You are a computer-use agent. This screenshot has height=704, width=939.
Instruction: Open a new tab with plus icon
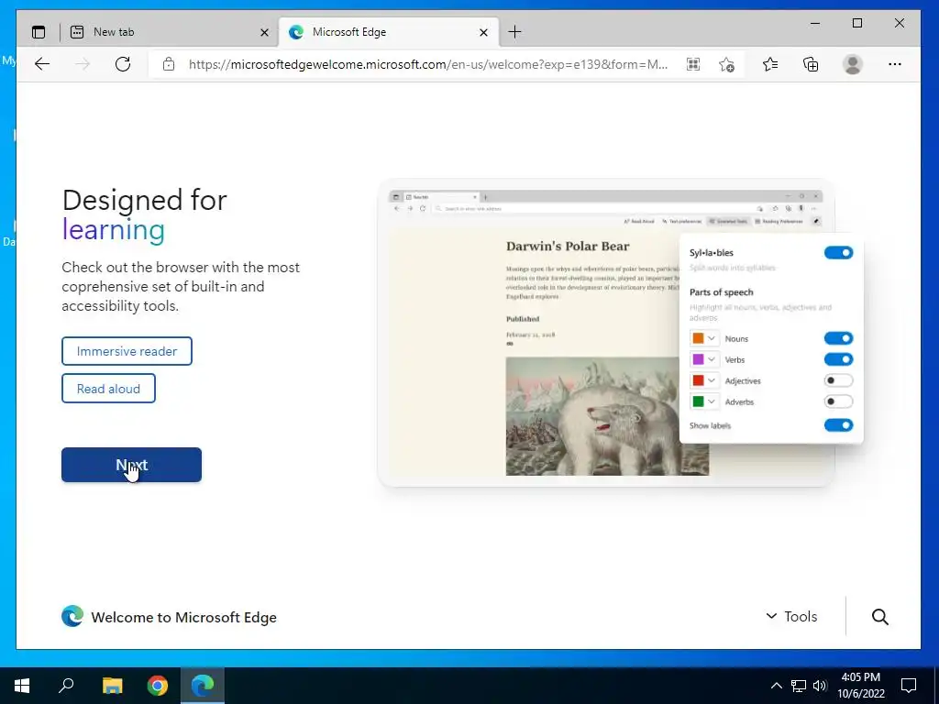click(514, 32)
